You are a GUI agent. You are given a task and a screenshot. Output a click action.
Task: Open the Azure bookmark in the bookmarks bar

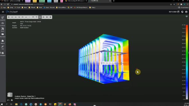coord(49,7)
